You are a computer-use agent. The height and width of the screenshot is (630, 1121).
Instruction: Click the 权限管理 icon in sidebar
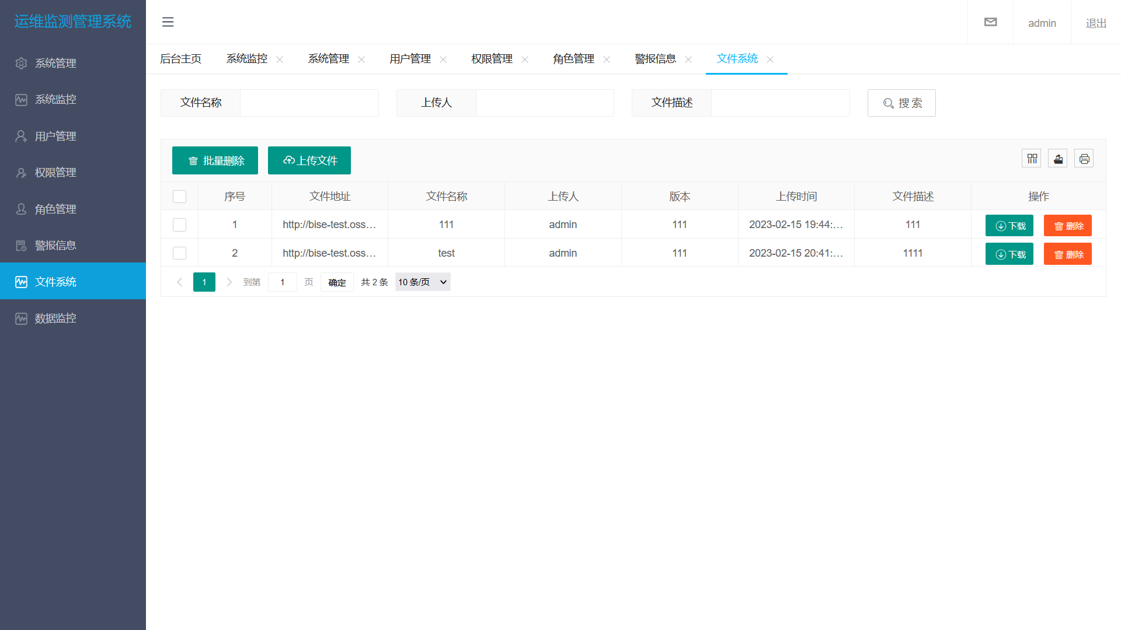[x=21, y=173]
